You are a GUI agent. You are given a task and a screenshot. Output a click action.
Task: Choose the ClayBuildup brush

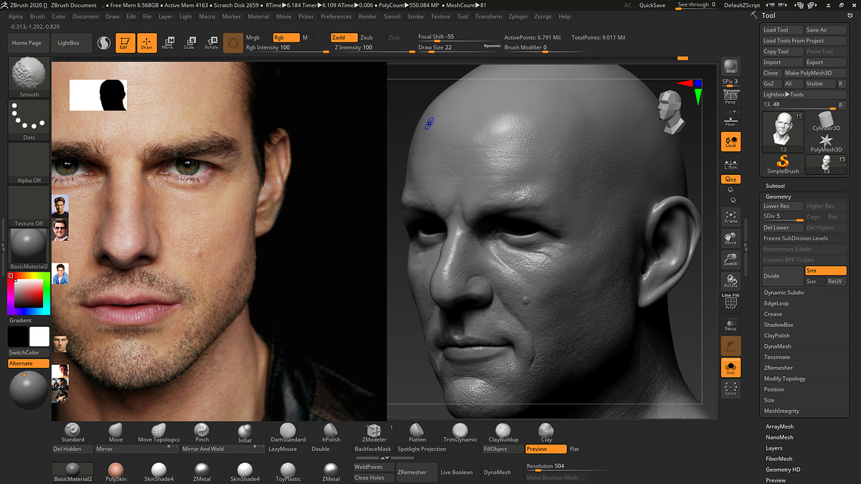click(x=503, y=432)
